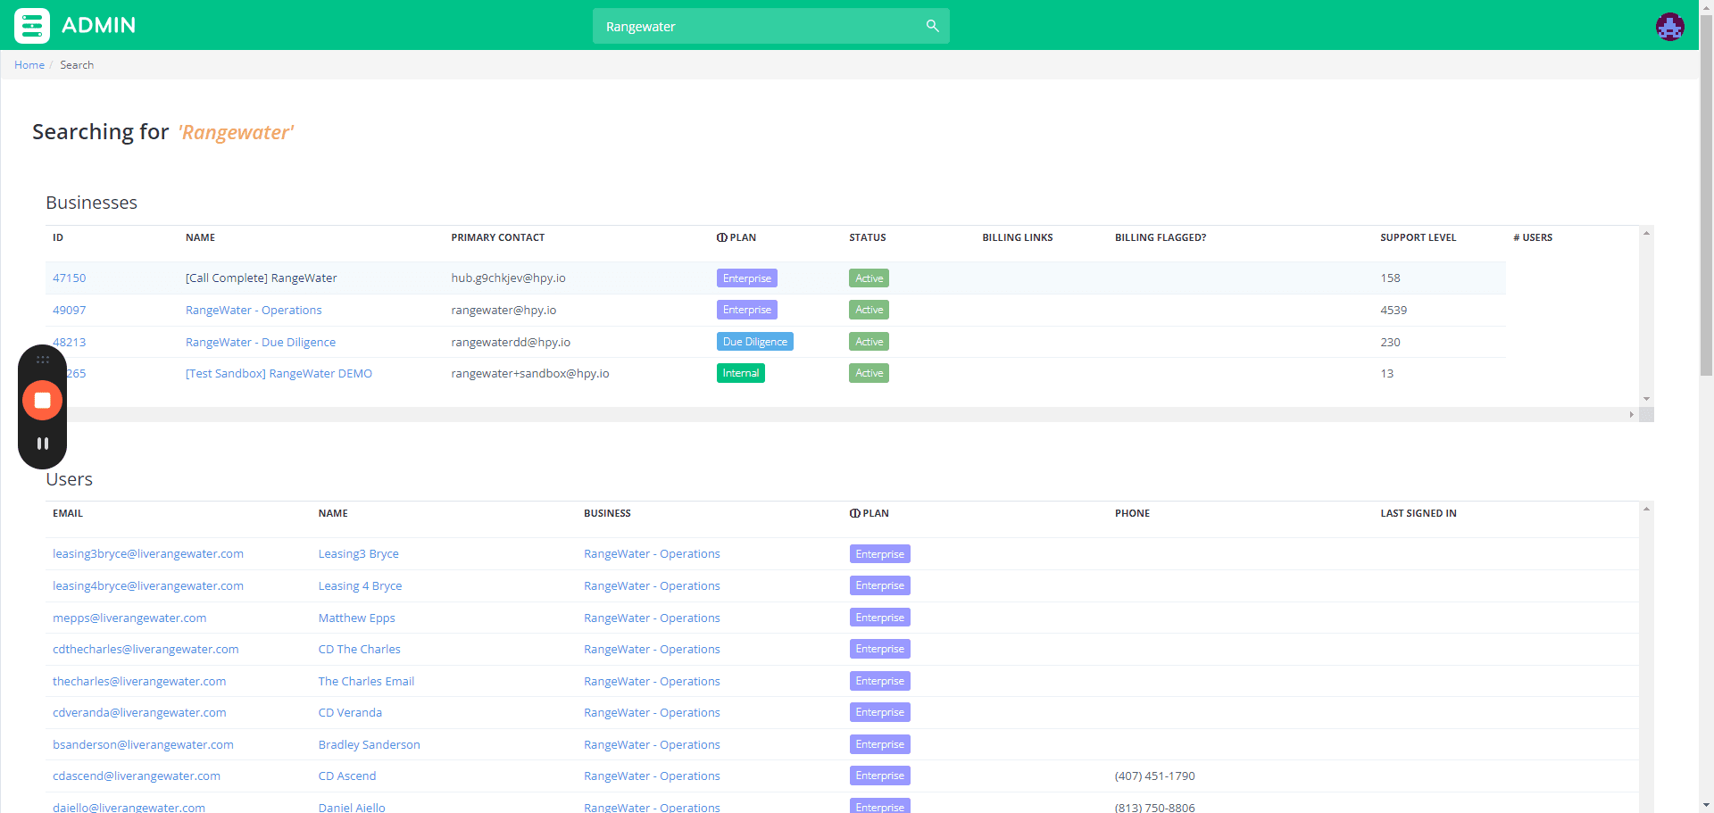
Task: Open RangeWater - Operations business name link
Action: coord(254,311)
